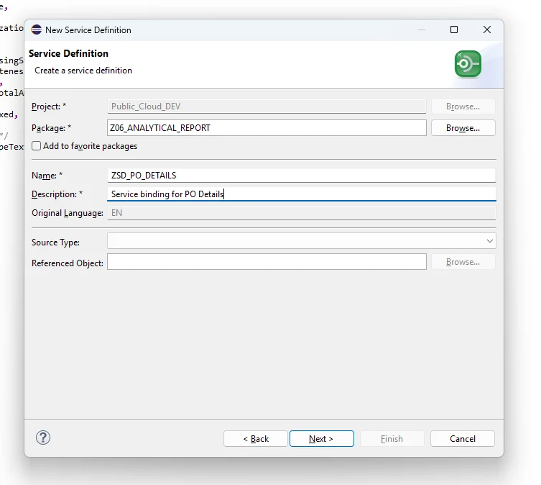Viewport: 541px width, 485px height.
Task: Click the Name field ZSD_PO_DETAILS
Action: 301,176
